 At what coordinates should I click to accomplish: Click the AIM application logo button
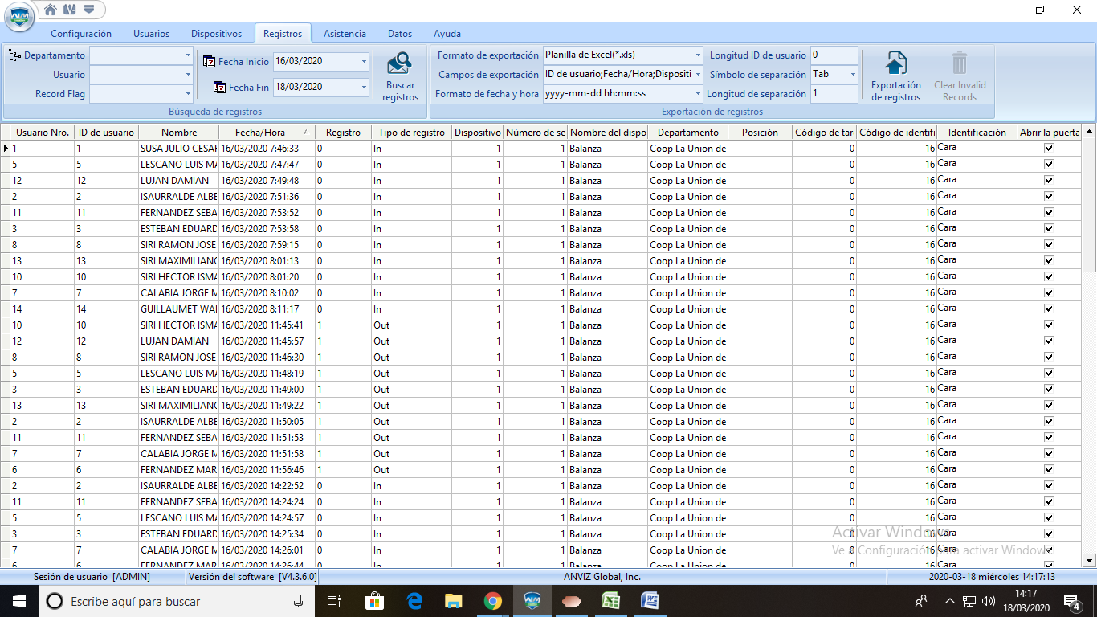pos(19,16)
